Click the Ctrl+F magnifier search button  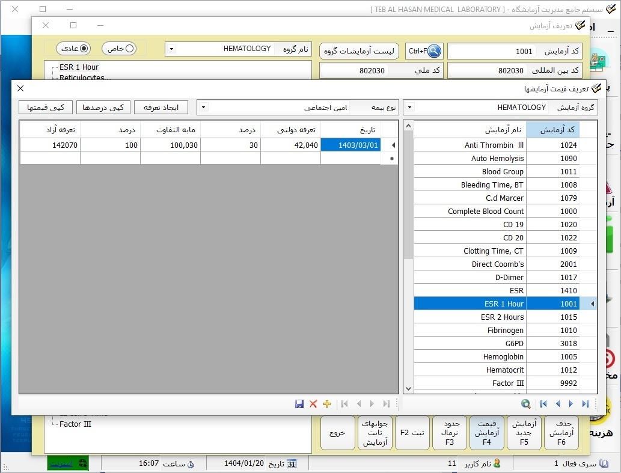point(424,51)
